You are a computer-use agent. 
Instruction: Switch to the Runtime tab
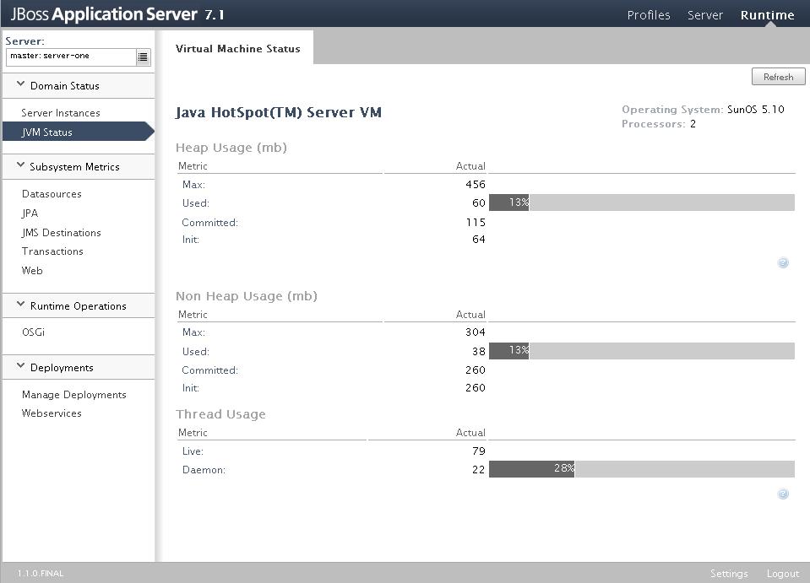tap(767, 15)
